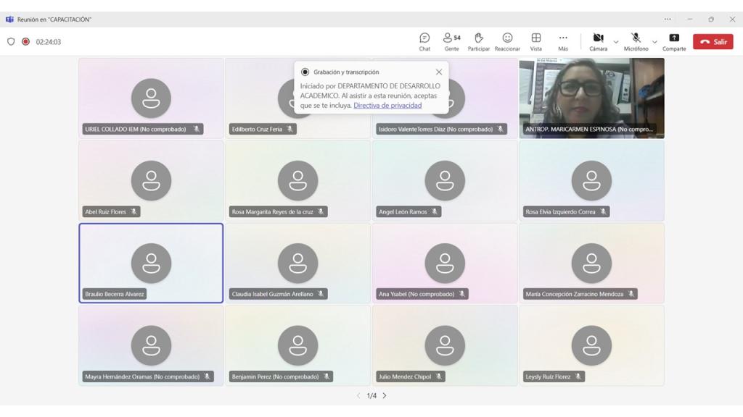
Task: Go to next participant page
Action: click(385, 396)
